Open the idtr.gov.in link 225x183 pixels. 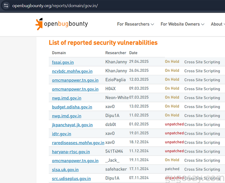point(62,134)
